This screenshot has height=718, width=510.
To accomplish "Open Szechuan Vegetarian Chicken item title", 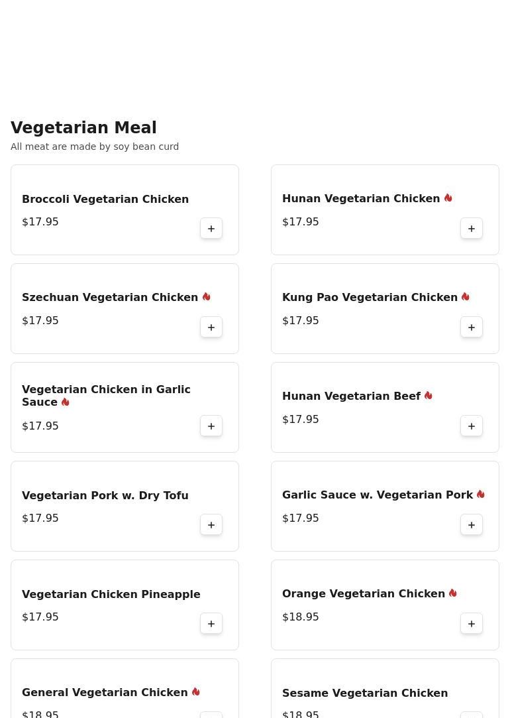I will [110, 298].
